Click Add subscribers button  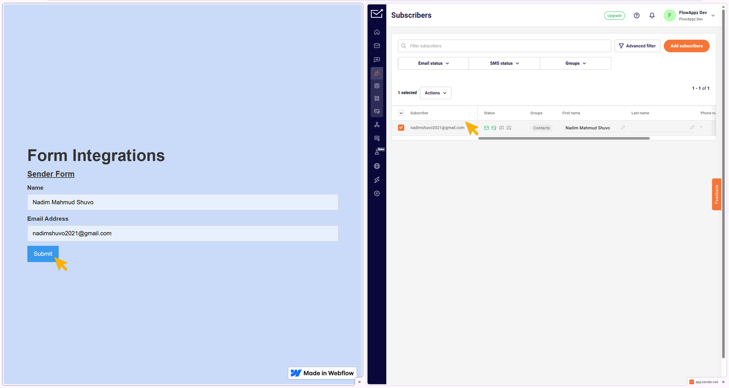(x=687, y=46)
